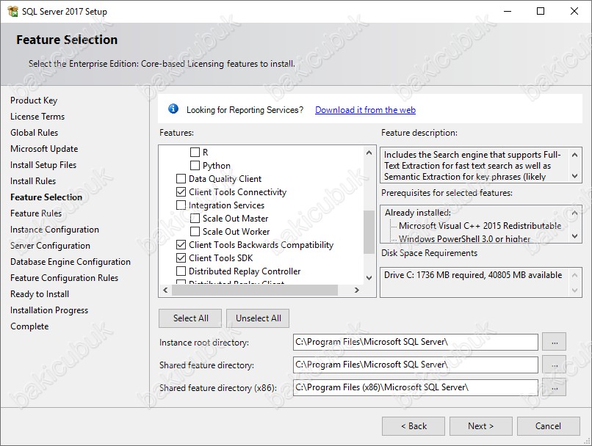This screenshot has height=446, width=592.
Task: Click the SQL Server Setup title bar icon
Action: 12,11
